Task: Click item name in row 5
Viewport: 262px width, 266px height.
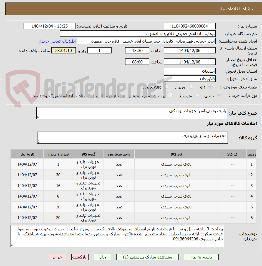Action: click(x=176, y=207)
